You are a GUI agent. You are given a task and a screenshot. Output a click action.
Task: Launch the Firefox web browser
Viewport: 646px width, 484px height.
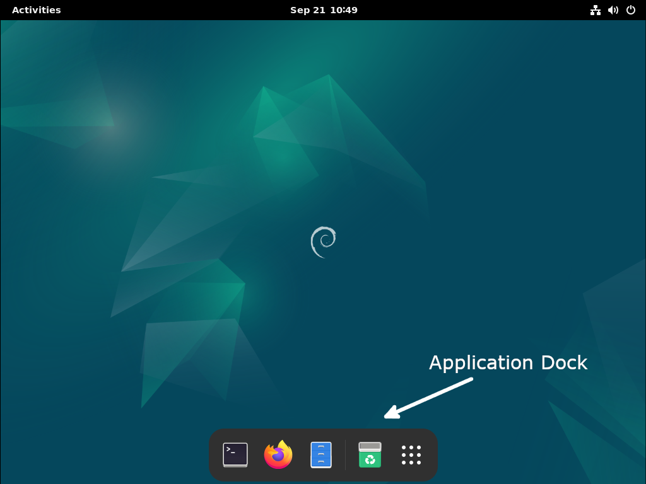tap(278, 454)
